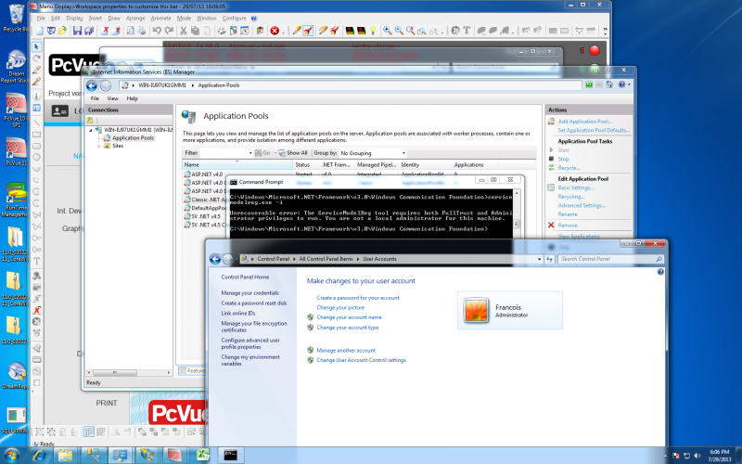The image size is (742, 464).
Task: Click Control Panel Home in left sidebar
Action: (245, 277)
